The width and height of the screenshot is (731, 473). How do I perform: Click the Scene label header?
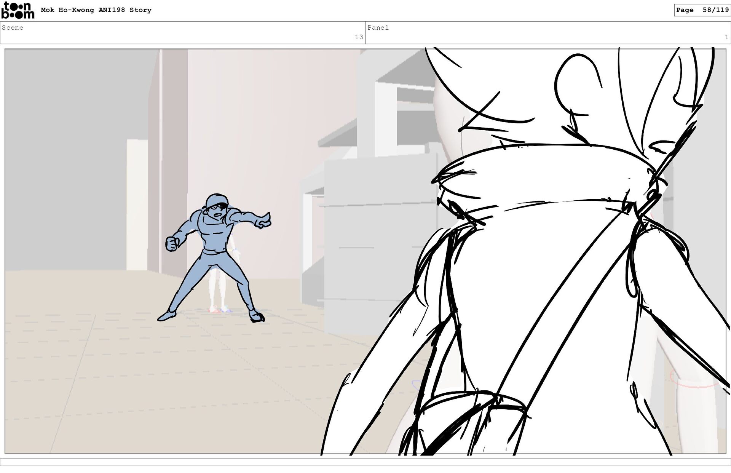(13, 28)
